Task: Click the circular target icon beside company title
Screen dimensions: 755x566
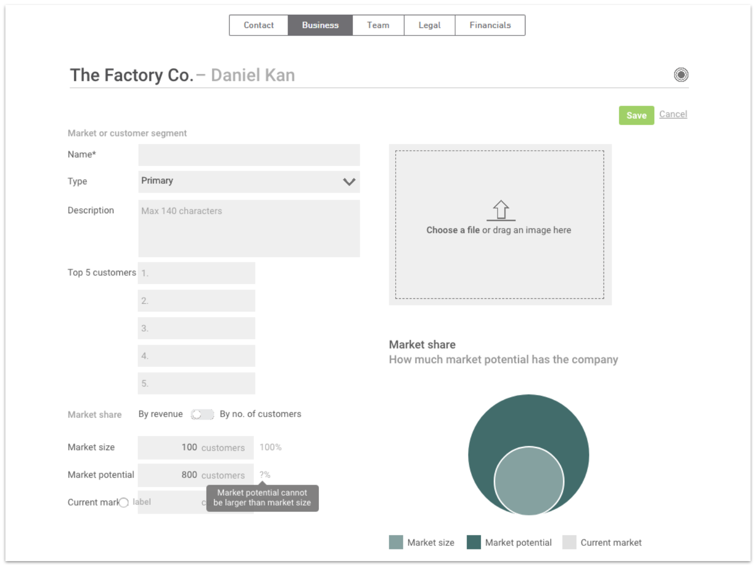Action: (681, 75)
